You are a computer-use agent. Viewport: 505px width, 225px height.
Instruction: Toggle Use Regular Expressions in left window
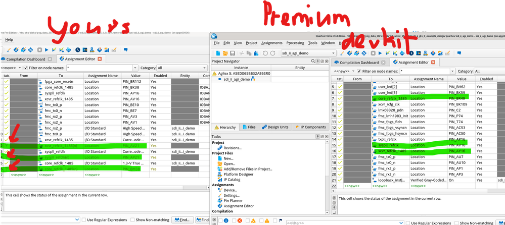[x=84, y=220]
